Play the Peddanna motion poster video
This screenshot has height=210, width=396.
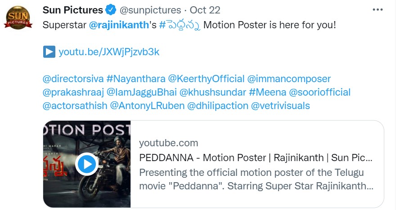[x=86, y=164]
